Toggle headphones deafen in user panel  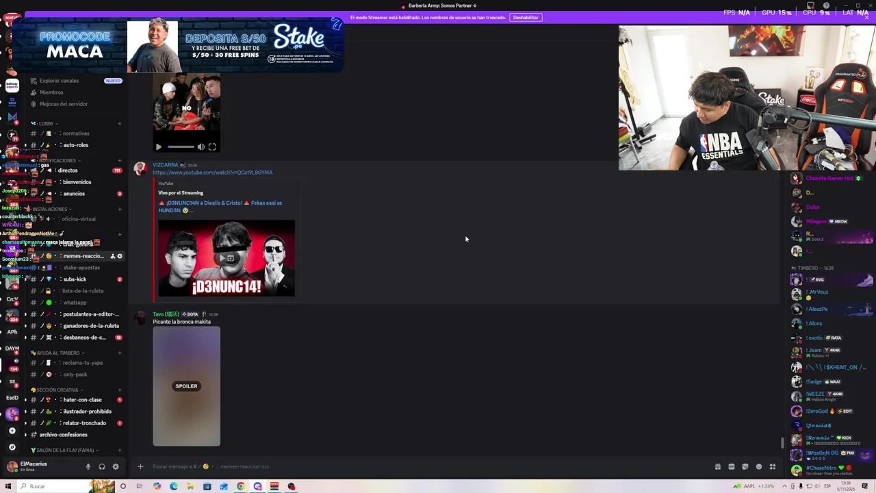click(x=101, y=467)
